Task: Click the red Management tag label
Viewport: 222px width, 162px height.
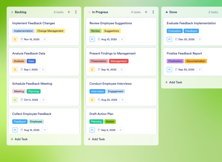Action: [119, 61]
